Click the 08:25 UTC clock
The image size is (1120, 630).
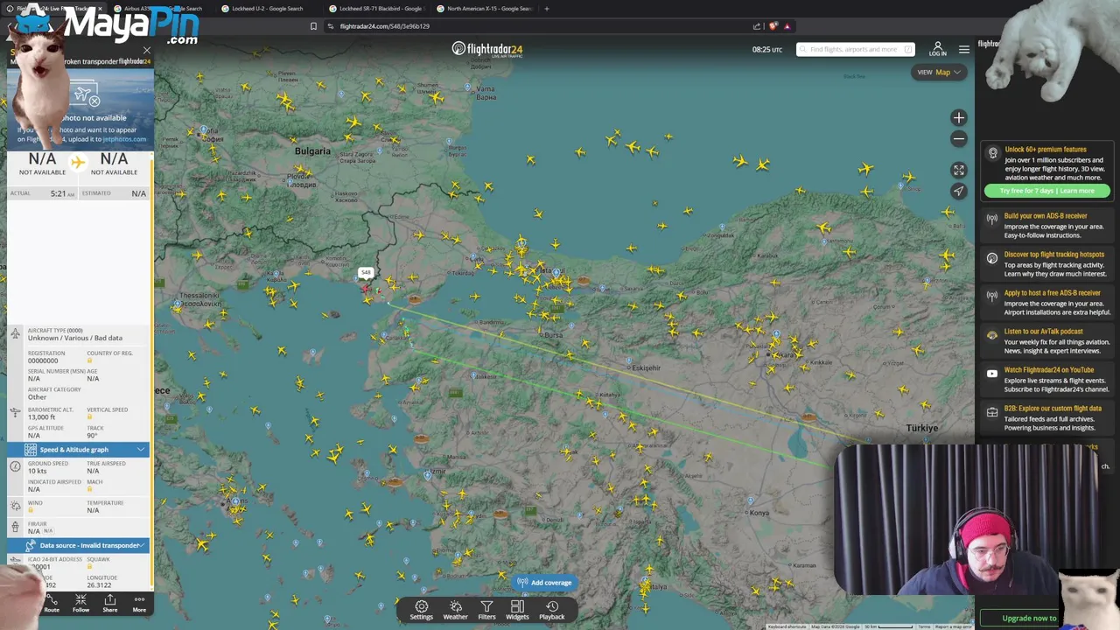point(767,50)
